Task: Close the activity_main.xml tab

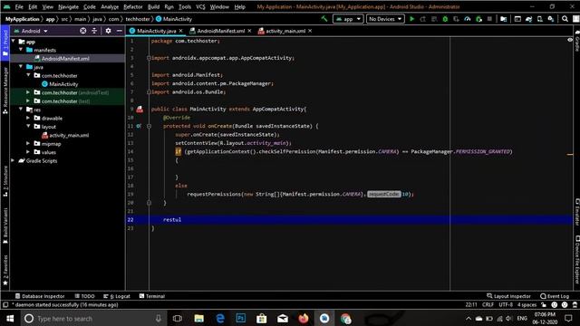Action: tap(310, 31)
